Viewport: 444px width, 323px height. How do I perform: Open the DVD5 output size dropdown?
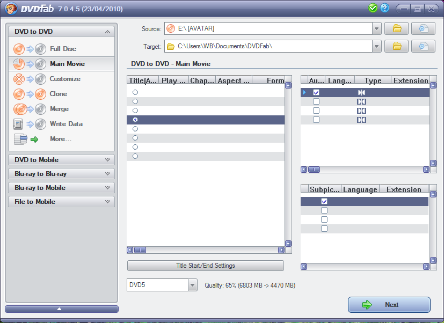(193, 285)
